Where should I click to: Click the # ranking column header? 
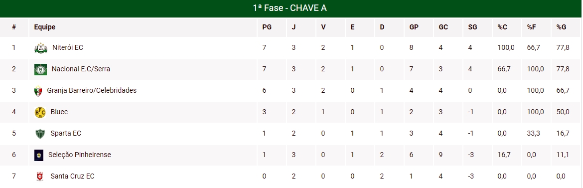click(14, 27)
